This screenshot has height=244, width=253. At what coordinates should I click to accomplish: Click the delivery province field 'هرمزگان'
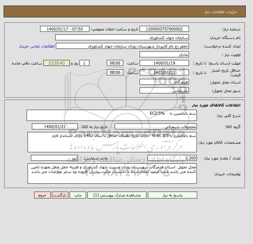[x=164, y=82]
